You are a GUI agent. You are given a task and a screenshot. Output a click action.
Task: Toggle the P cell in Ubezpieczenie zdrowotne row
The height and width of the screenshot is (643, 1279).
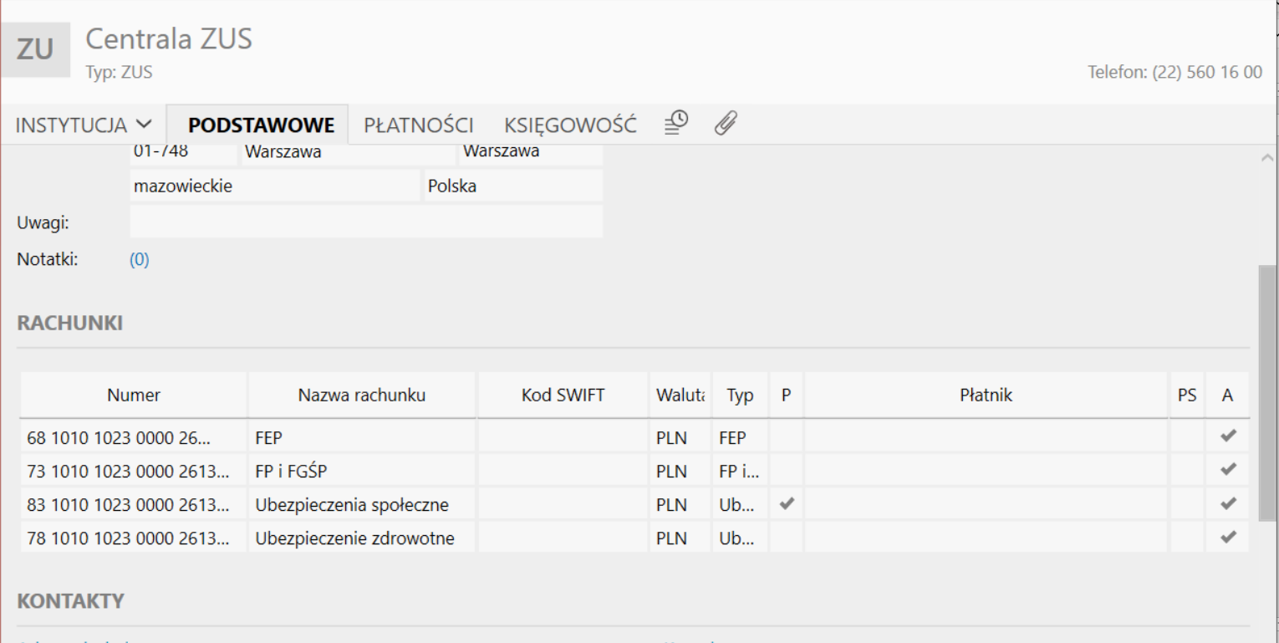787,537
